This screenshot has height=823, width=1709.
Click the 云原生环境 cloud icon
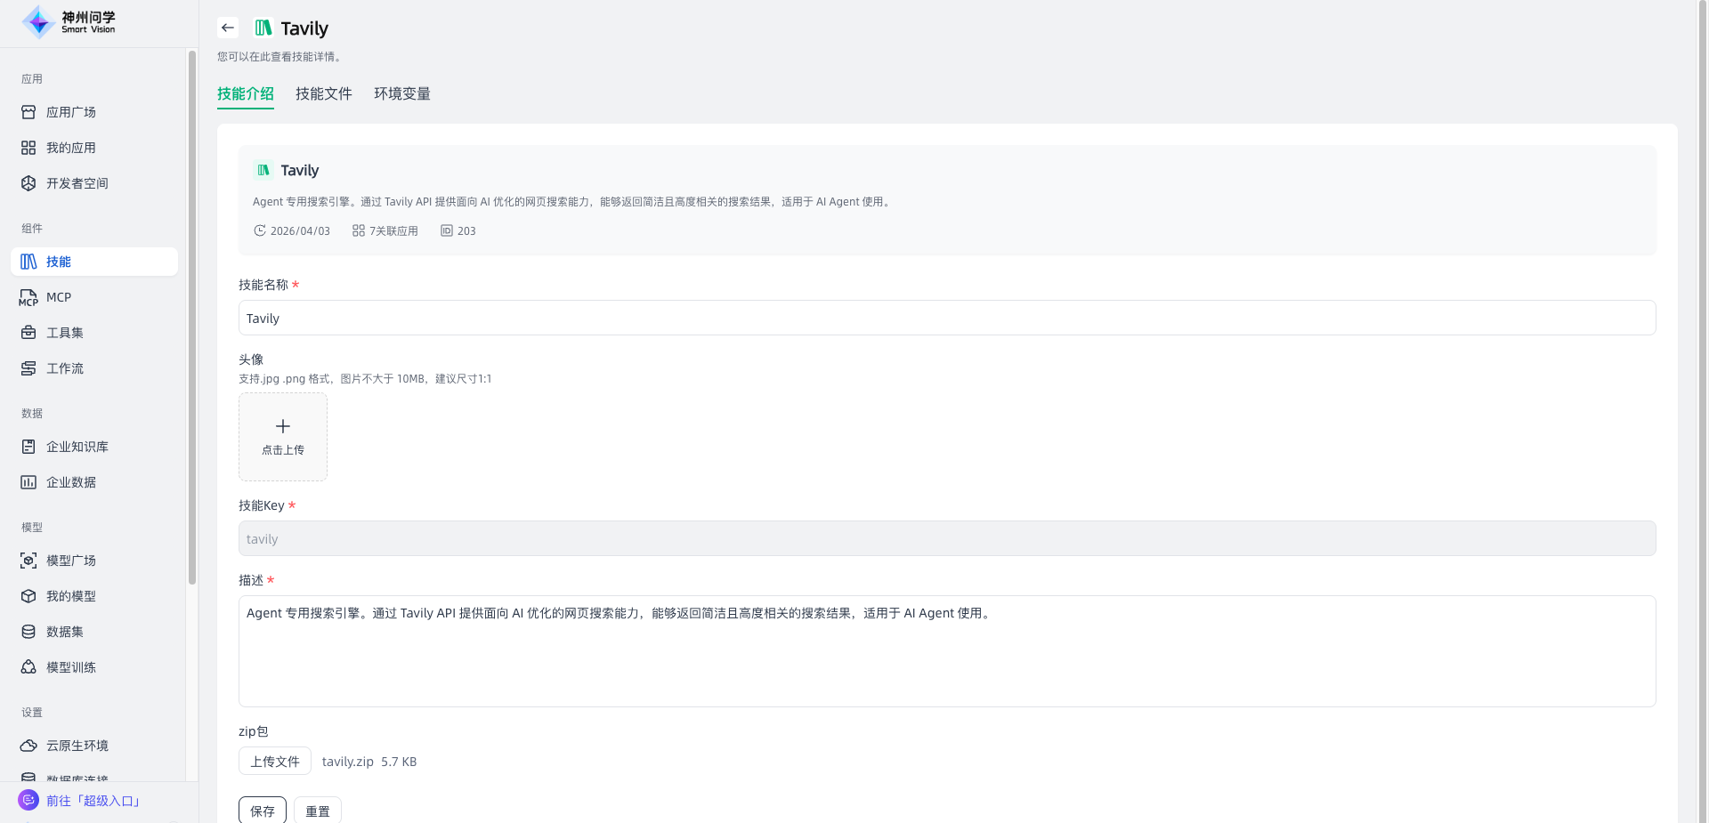pyautogui.click(x=28, y=746)
